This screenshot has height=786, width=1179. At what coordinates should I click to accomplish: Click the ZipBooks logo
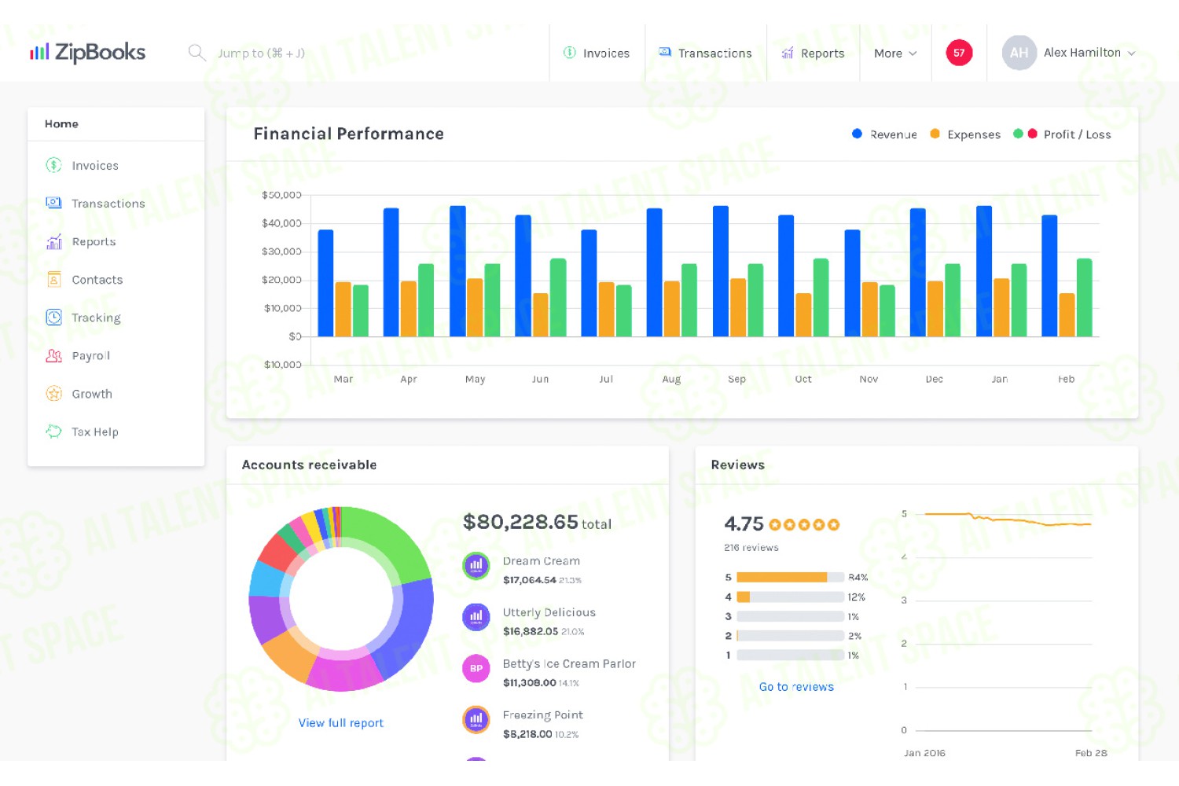tap(87, 53)
